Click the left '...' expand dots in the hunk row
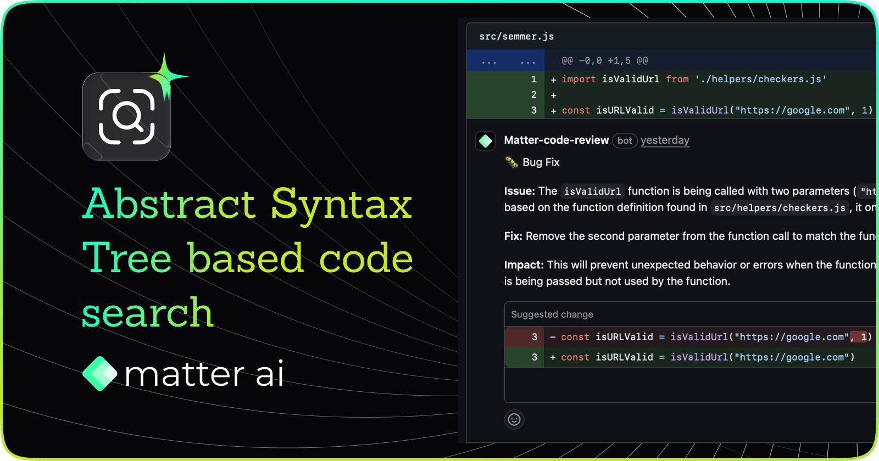879x461 pixels. pyautogui.click(x=489, y=61)
